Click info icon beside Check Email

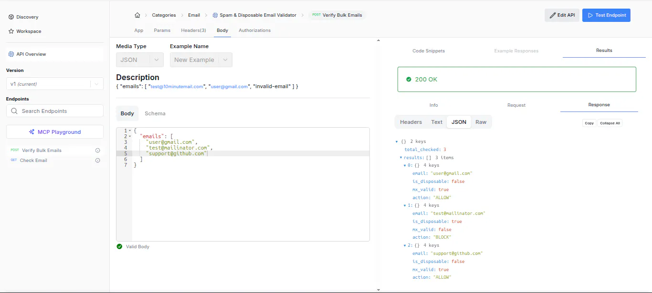[x=98, y=161]
